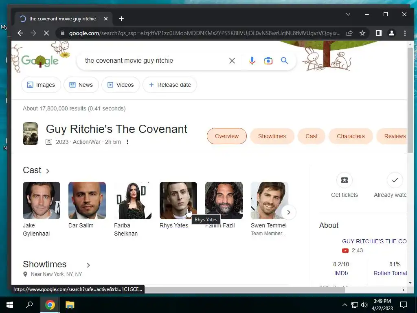The height and width of the screenshot is (313, 417).
Task: Submit search with the magnifier icon
Action: (x=284, y=61)
